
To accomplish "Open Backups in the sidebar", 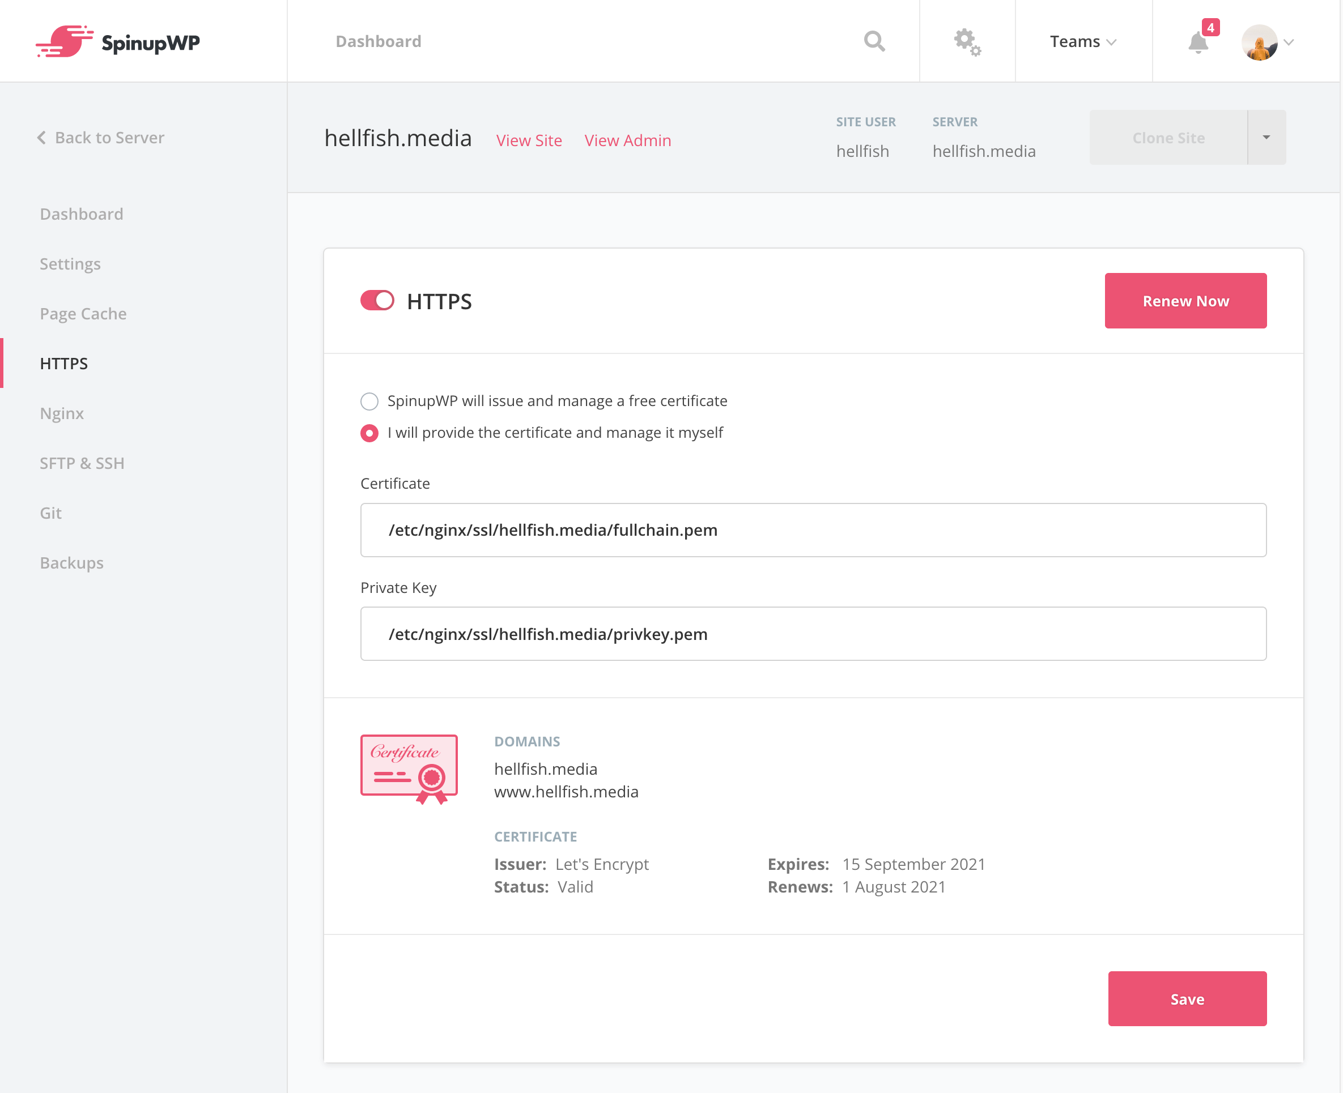I will [71, 563].
